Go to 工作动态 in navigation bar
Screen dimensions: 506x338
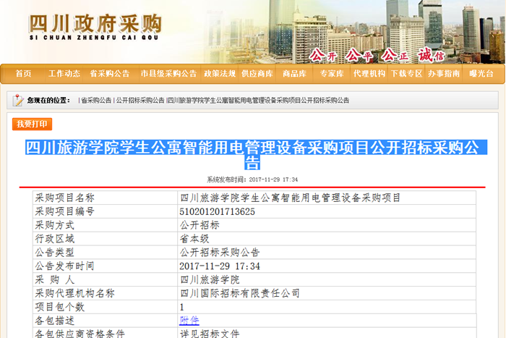[64, 74]
